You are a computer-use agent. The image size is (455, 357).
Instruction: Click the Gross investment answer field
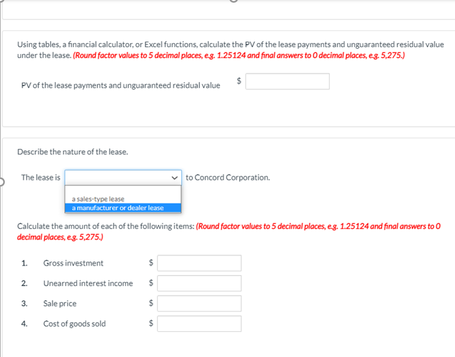tap(198, 263)
